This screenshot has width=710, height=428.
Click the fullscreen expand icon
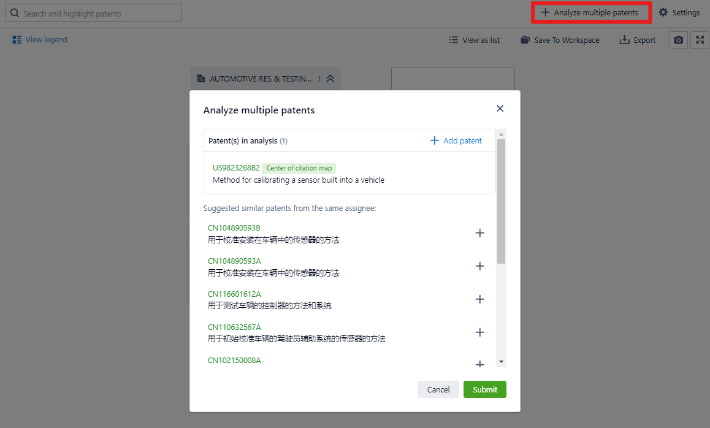pos(700,40)
